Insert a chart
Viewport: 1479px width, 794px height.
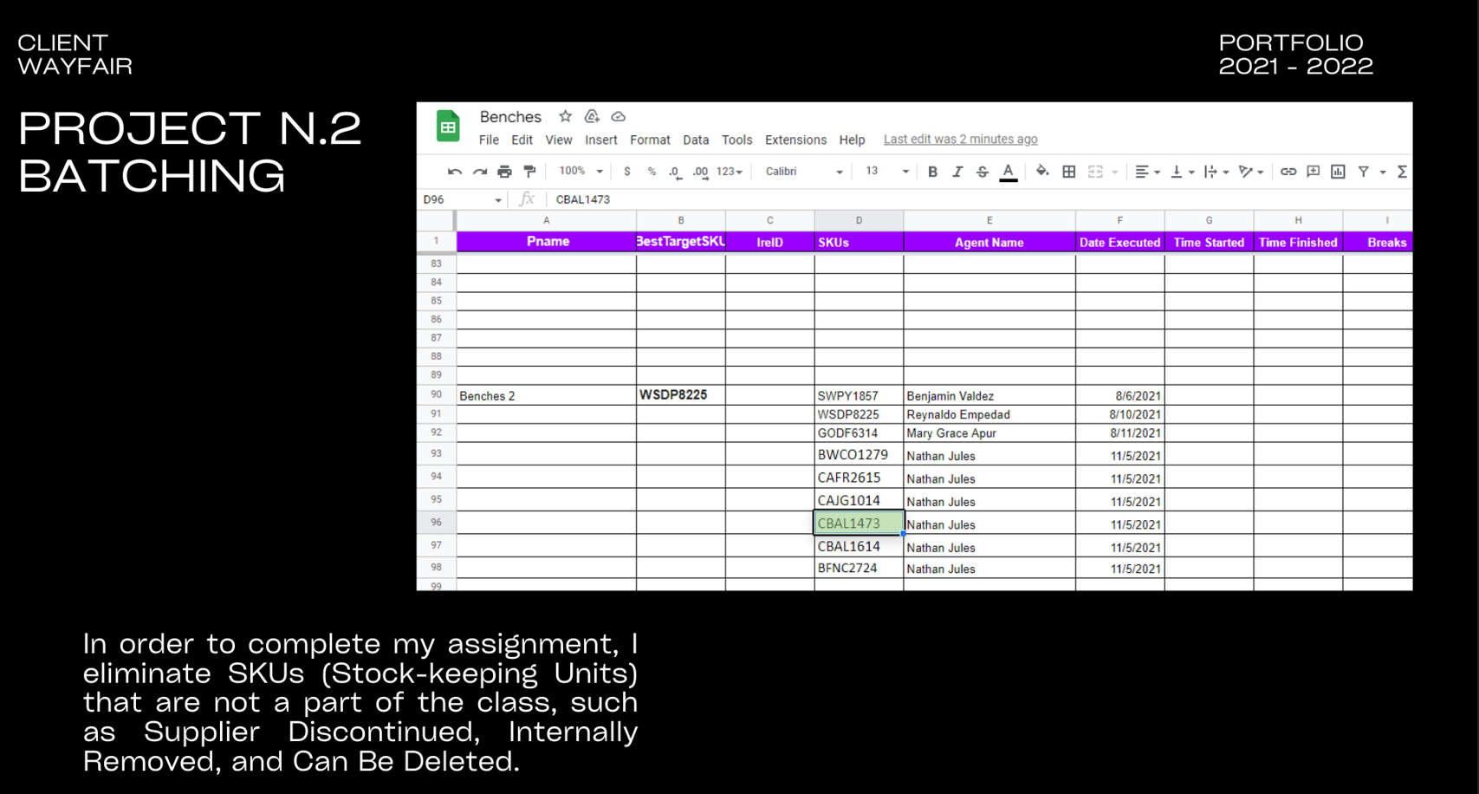(x=1338, y=172)
